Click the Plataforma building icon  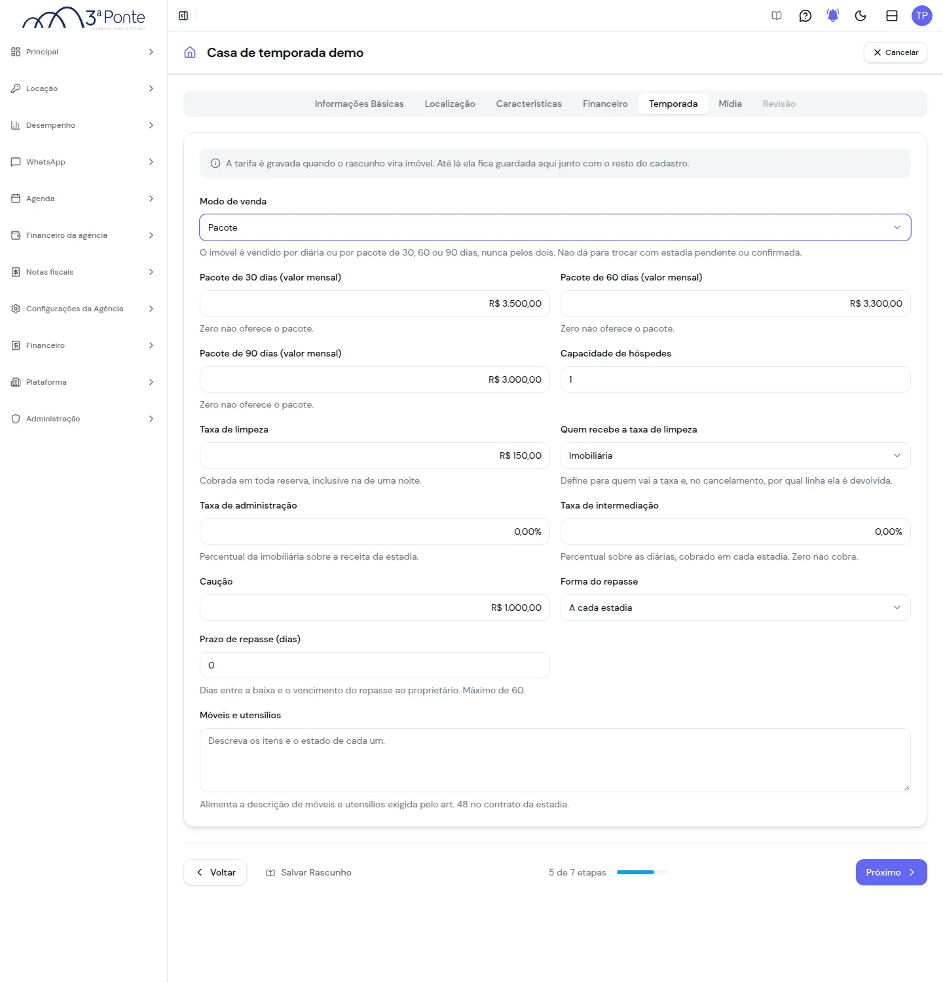[16, 382]
